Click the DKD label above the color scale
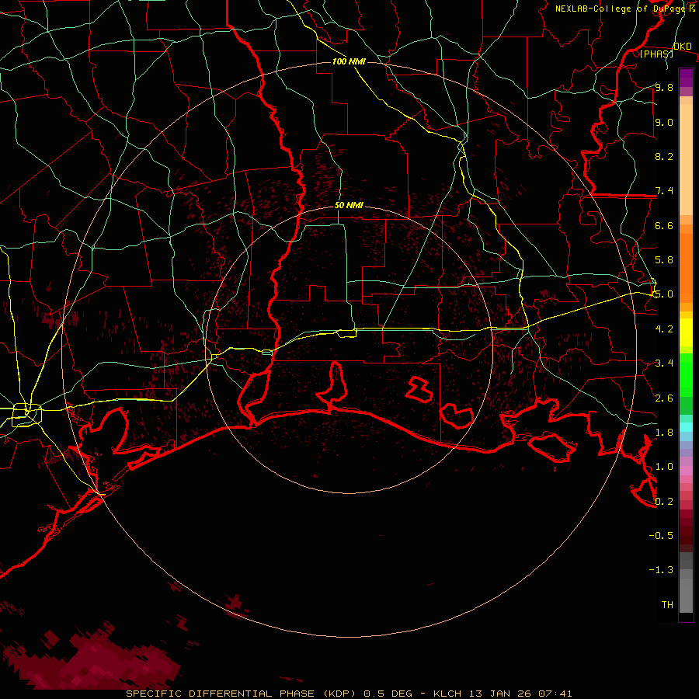Image resolution: width=699 pixels, height=699 pixels. click(x=682, y=47)
